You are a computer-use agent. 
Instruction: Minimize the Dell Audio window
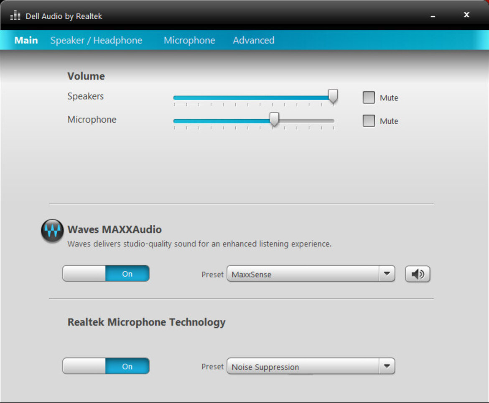click(433, 16)
